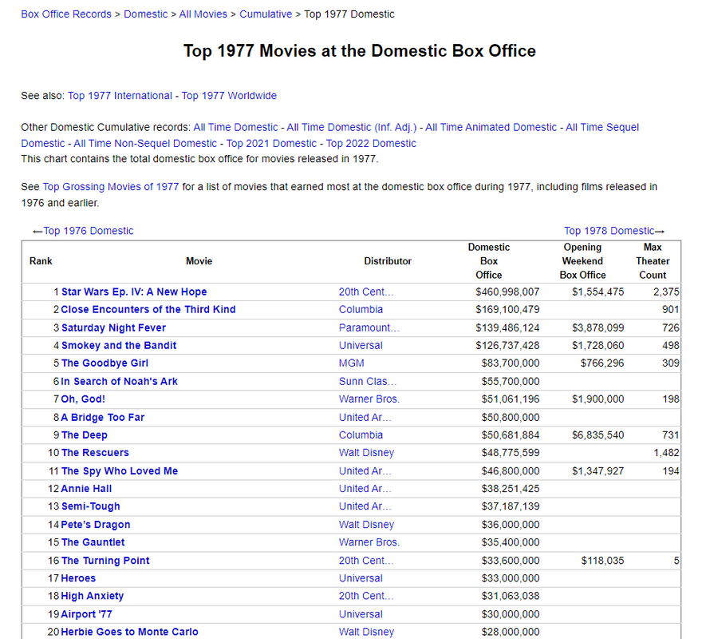Select The Turning Point opening $118,035
This screenshot has width=702, height=639.
[x=602, y=561]
